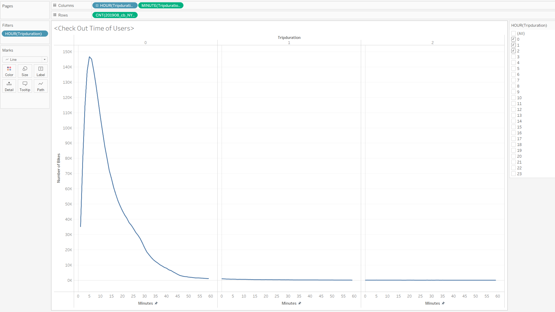555x312 pixels.
Task: Check the (All) filter option
Action: (514, 33)
